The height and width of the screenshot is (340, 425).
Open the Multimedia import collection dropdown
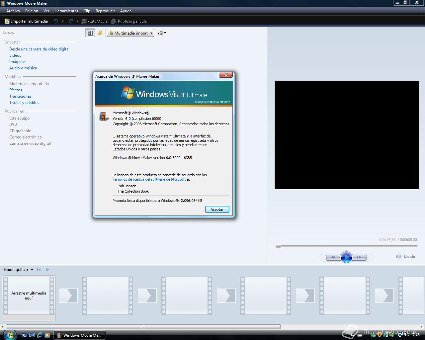(130, 33)
